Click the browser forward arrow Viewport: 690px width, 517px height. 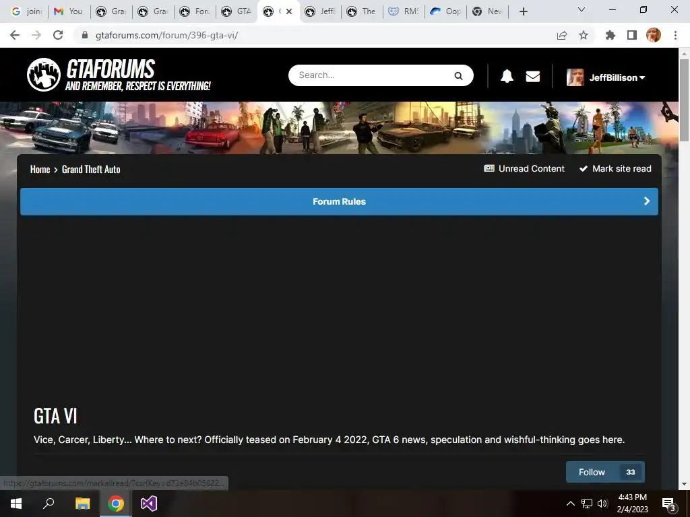point(36,35)
